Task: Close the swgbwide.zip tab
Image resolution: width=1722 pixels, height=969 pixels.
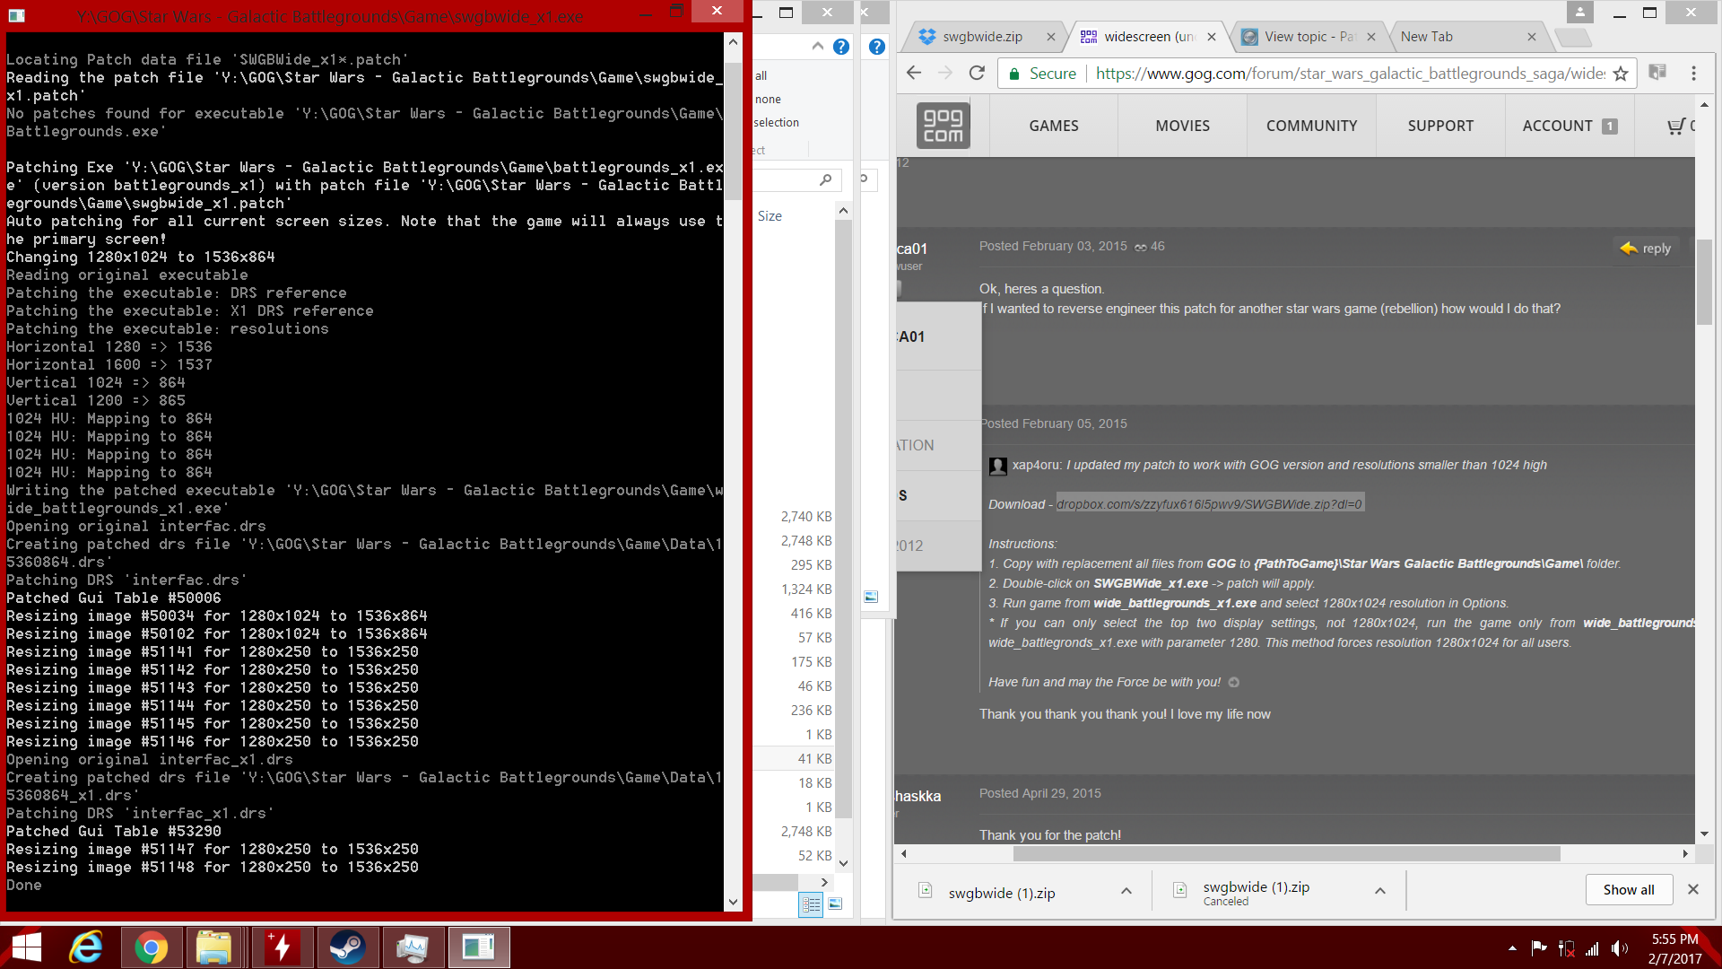Action: click(x=1050, y=37)
